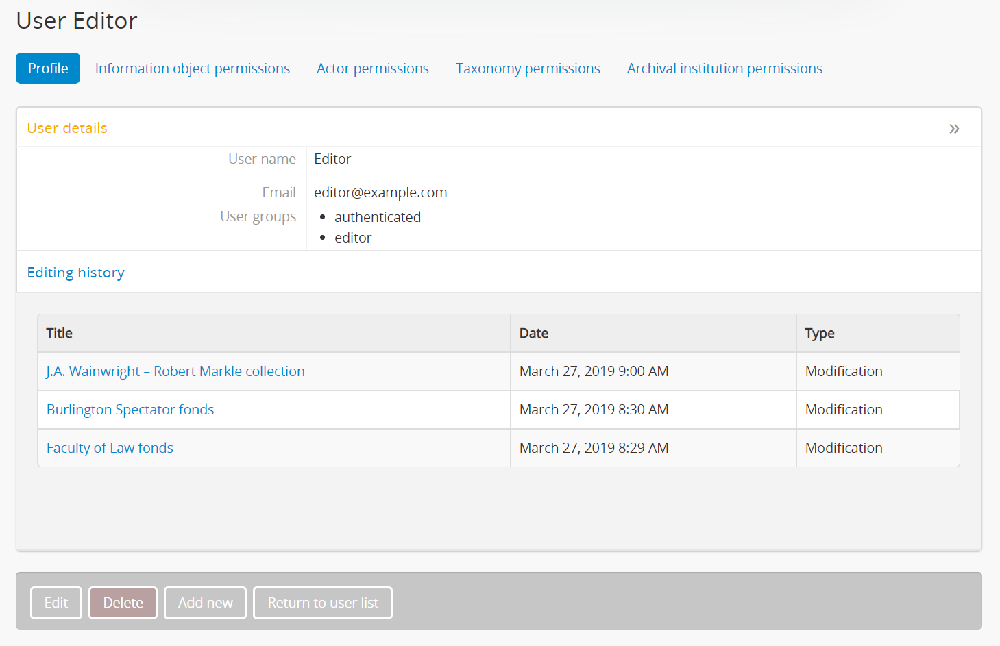Screen dimensions: 1000x646
Task: Open the Actor permissions tab
Action: (372, 69)
